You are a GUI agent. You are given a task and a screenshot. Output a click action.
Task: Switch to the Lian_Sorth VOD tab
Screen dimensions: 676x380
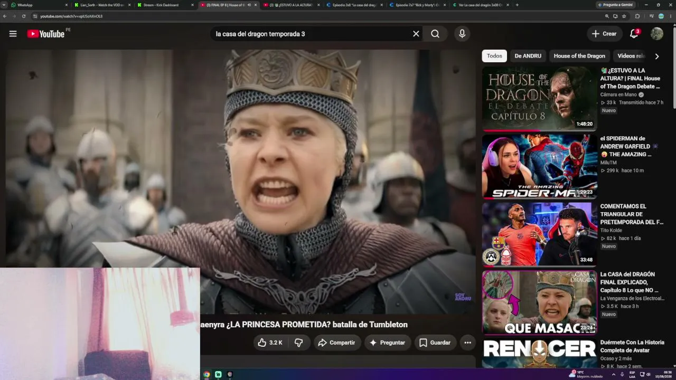(x=102, y=5)
